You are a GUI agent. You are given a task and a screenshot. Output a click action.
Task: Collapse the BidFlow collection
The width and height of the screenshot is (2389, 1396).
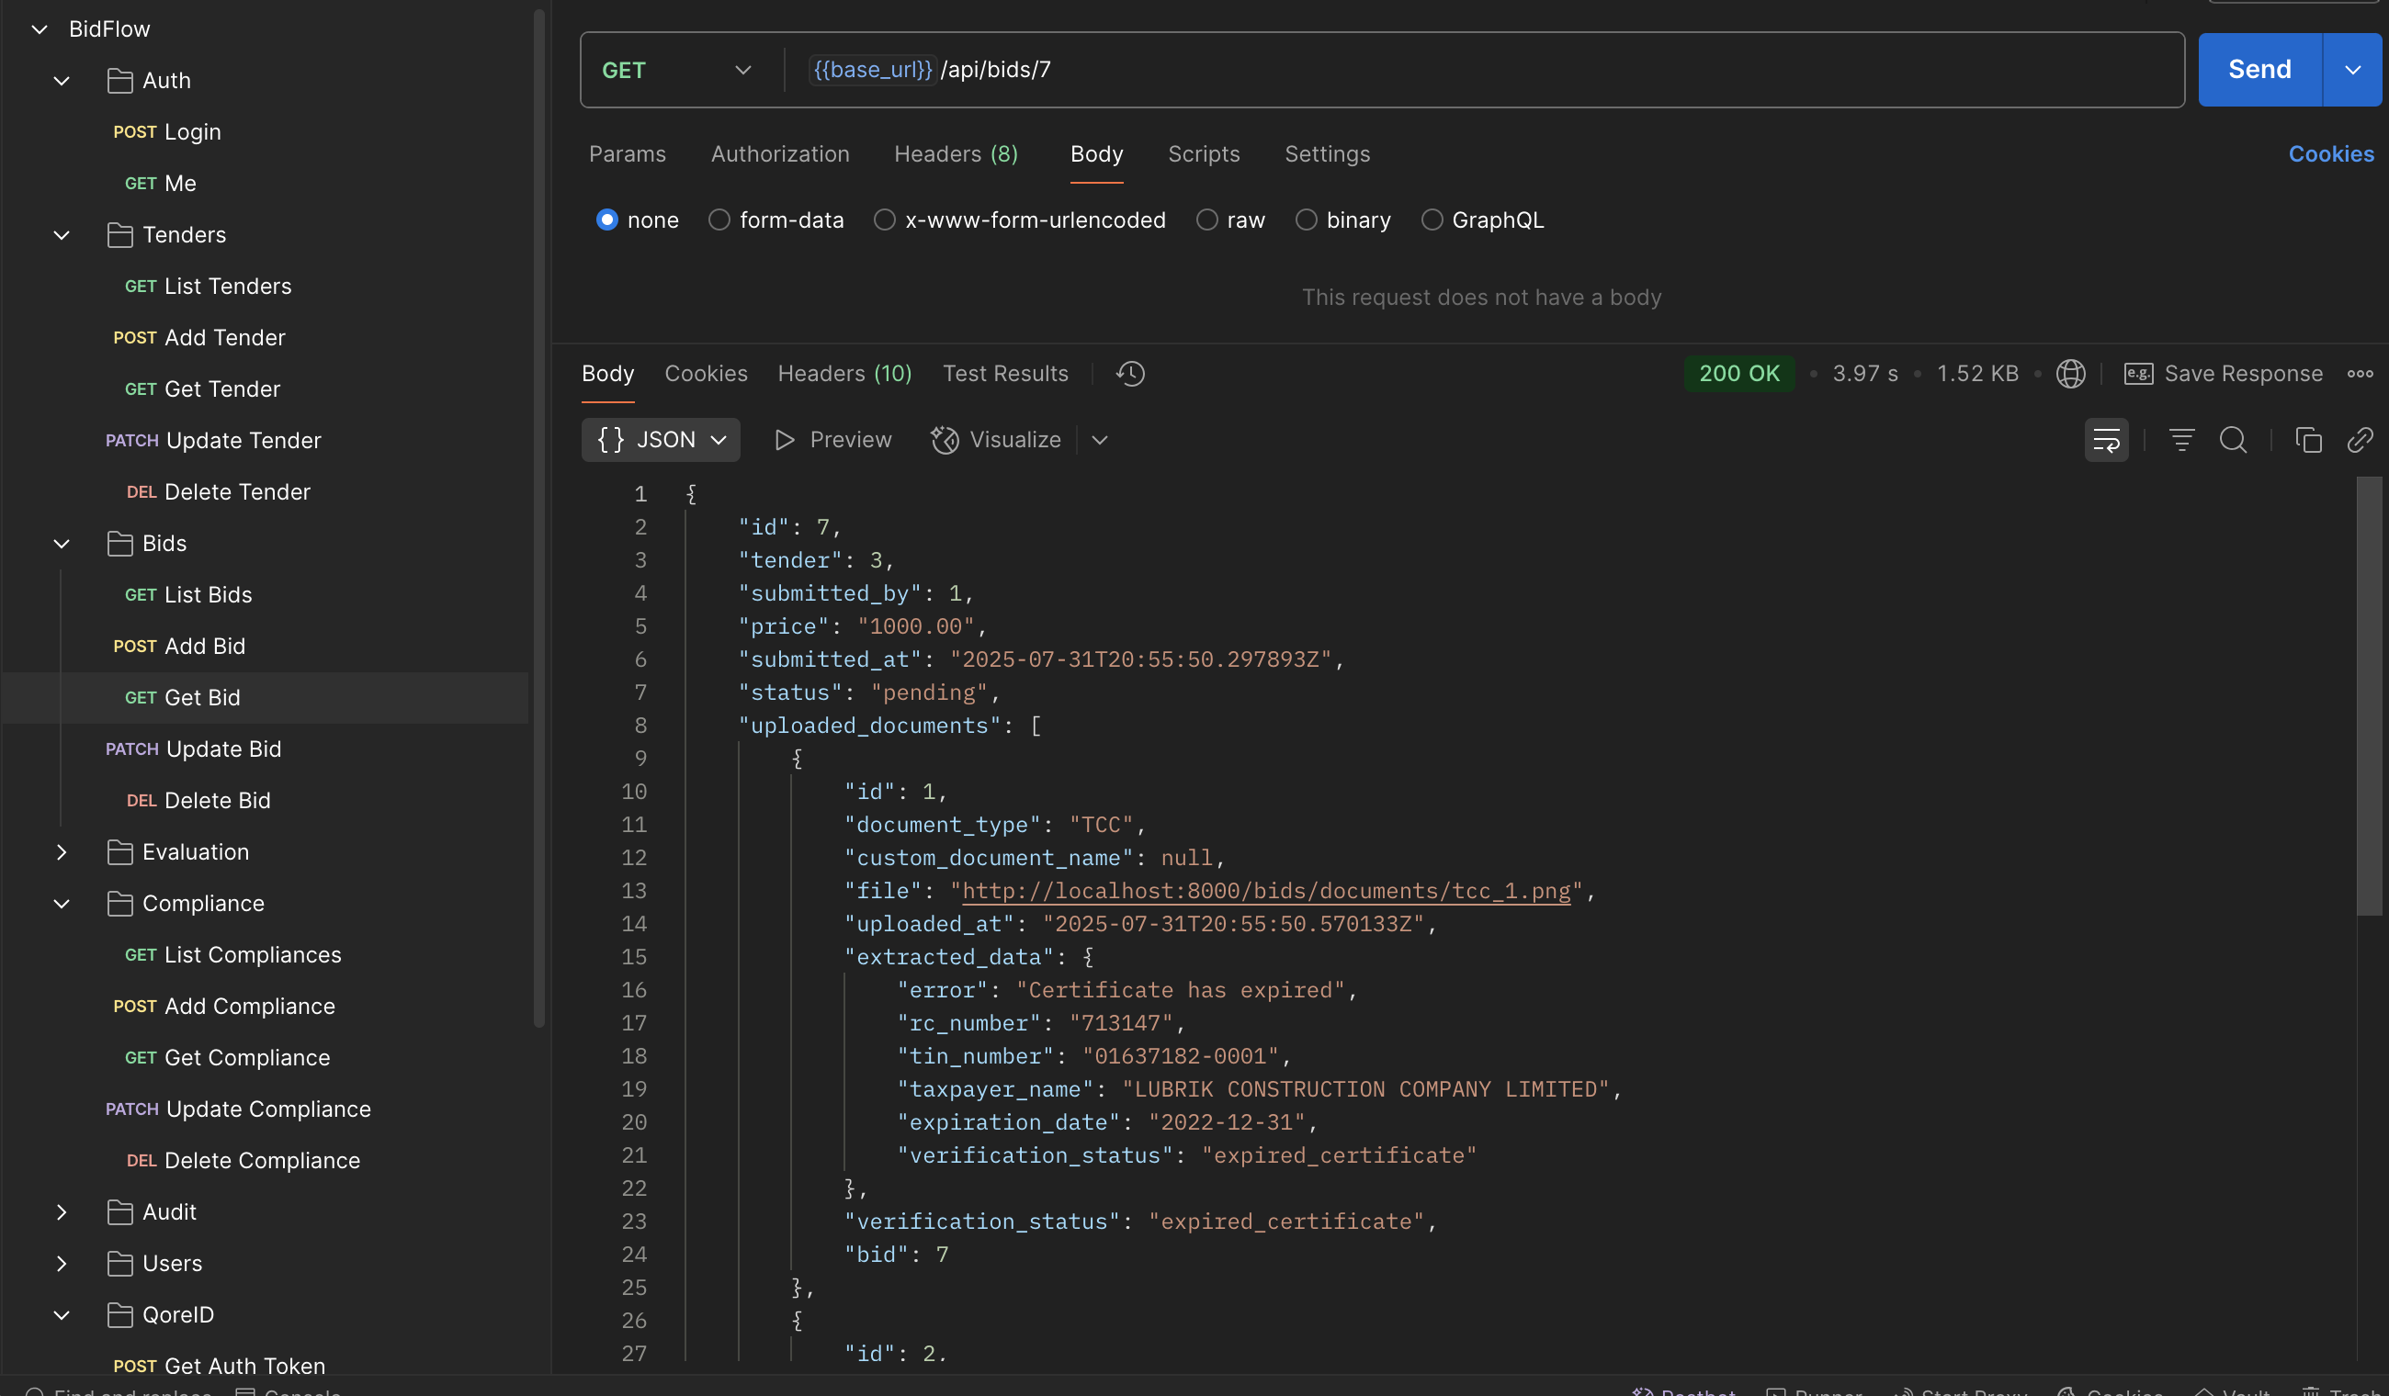[x=39, y=29]
